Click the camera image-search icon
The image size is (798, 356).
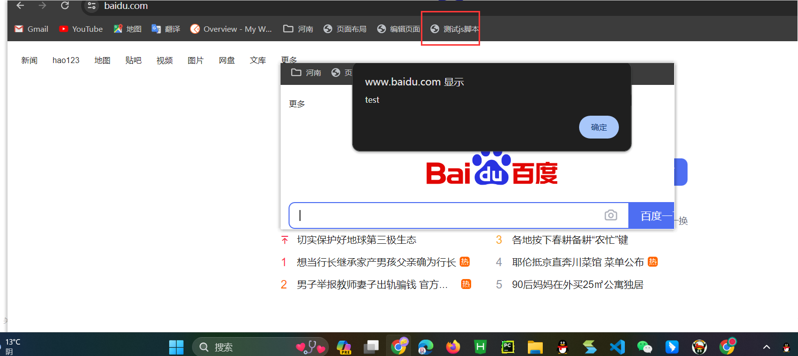[x=611, y=215]
